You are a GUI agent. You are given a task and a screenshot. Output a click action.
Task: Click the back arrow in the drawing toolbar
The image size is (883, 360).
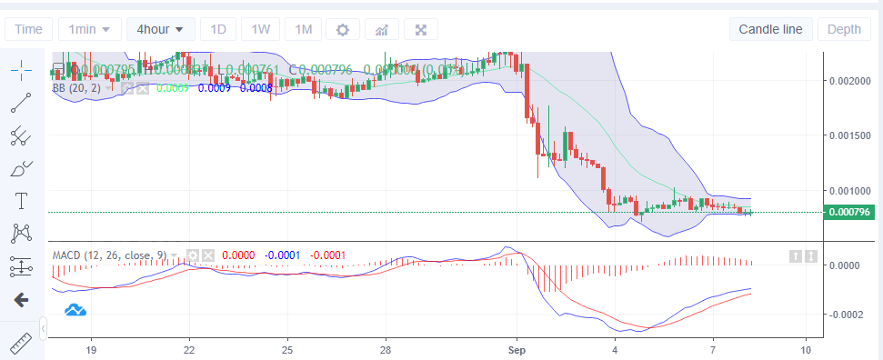point(22,299)
